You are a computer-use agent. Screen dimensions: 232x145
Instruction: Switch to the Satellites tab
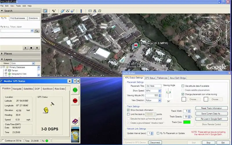coord(28,89)
